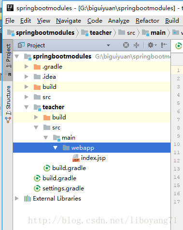Click main in the breadcrumb bar
This screenshot has height=230, width=183.
[x=158, y=33]
